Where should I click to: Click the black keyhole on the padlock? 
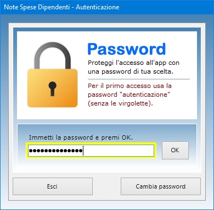(x=53, y=89)
